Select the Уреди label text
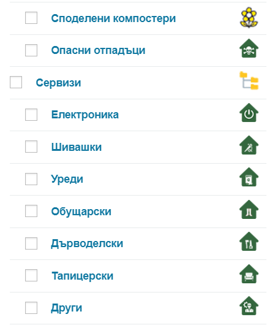The width and height of the screenshot is (275, 325). pos(67,179)
